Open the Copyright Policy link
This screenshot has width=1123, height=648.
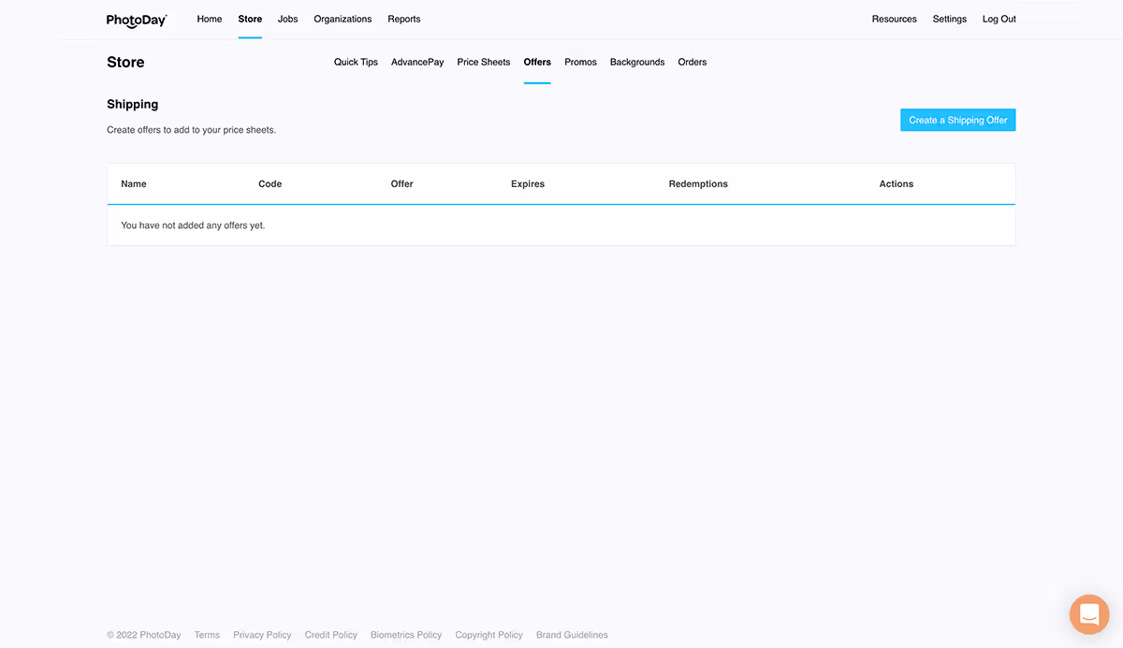[x=489, y=635]
